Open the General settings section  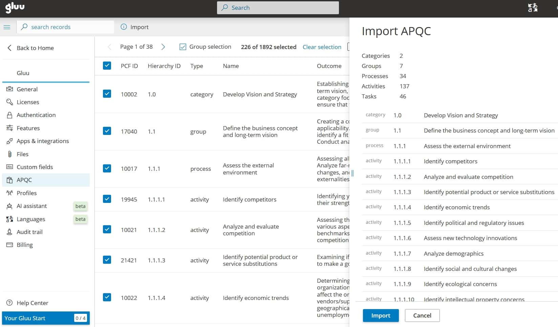point(46,89)
